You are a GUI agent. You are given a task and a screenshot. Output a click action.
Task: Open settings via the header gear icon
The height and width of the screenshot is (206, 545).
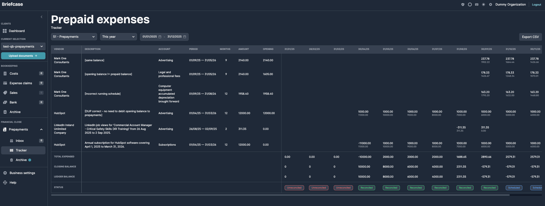pyautogui.click(x=491, y=5)
